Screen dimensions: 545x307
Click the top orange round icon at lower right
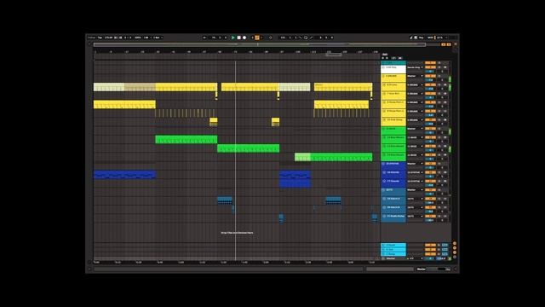455,244
